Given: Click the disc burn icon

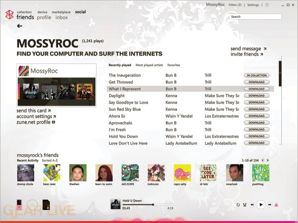Looking at the screenshot, I should pyautogui.click(x=32, y=205).
